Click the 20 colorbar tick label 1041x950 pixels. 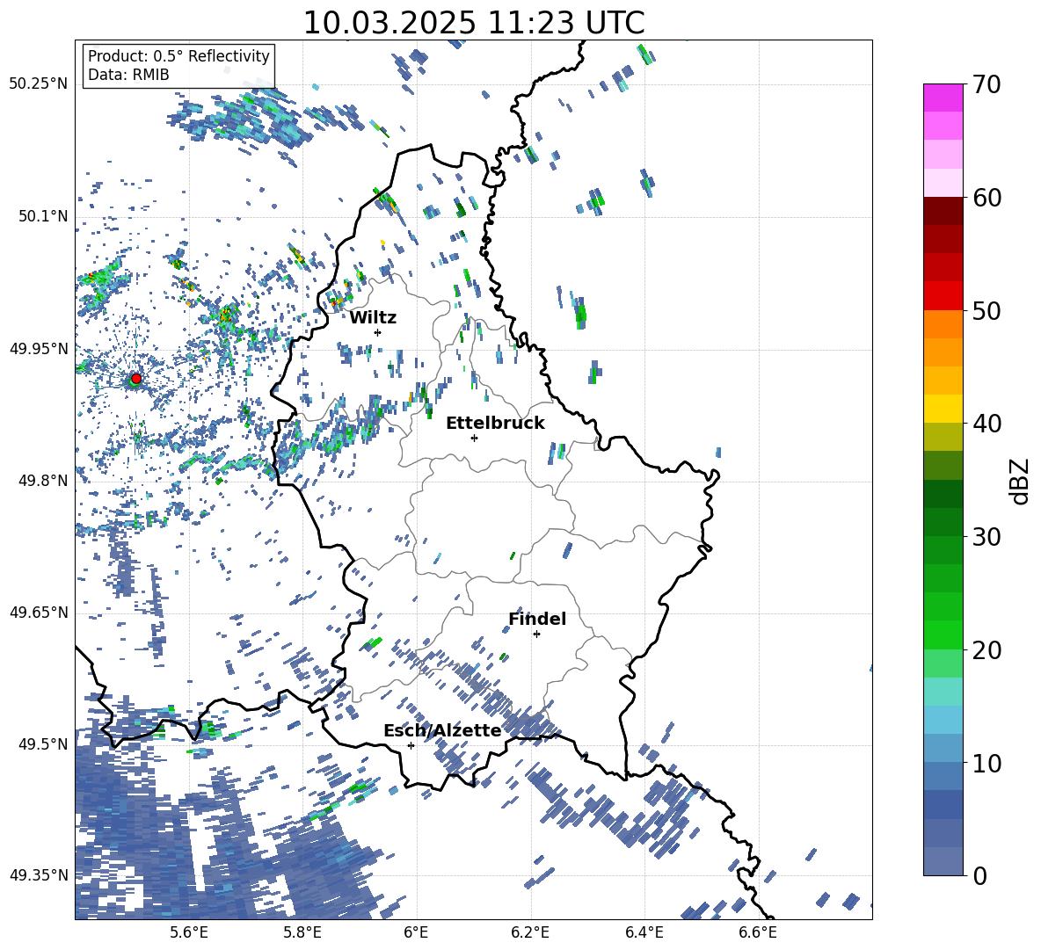[986, 650]
